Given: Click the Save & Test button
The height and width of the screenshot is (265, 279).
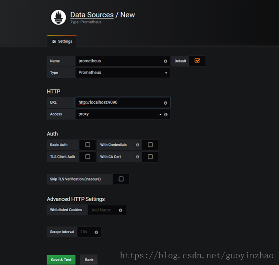Looking at the screenshot, I should (61, 260).
